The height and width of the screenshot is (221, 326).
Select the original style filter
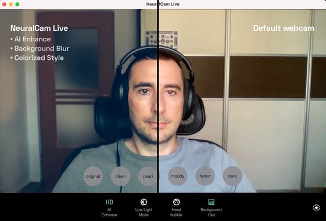93,176
